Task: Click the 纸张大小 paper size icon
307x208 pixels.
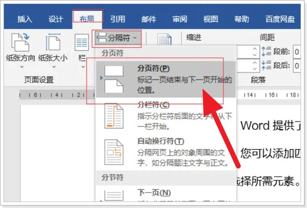Action: coord(53,42)
